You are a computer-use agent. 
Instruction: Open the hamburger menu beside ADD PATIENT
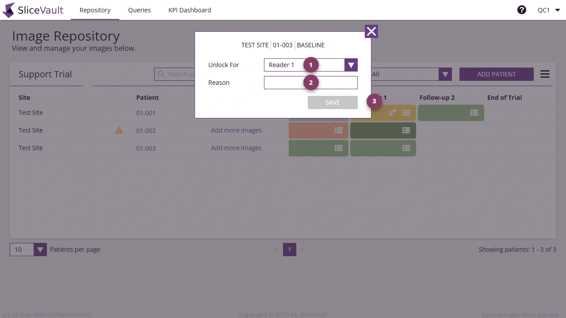pyautogui.click(x=545, y=74)
